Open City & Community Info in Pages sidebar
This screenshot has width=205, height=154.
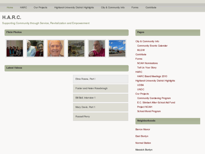pos(147,41)
